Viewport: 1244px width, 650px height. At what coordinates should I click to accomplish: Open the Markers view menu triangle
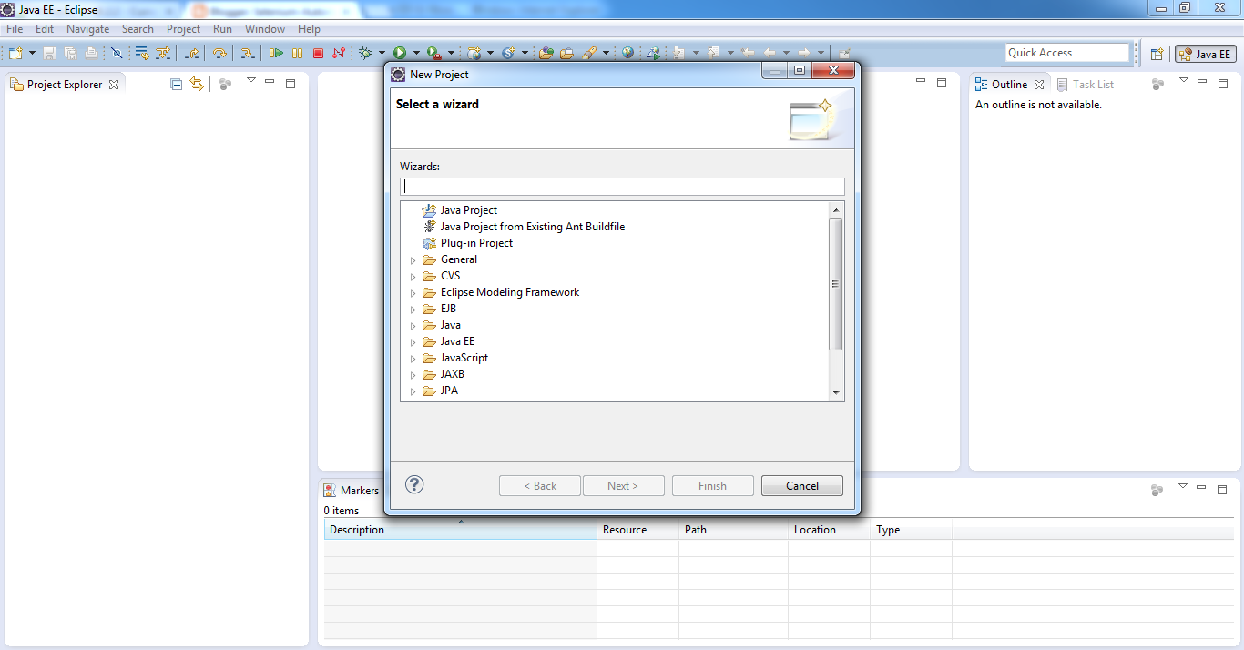[1183, 487]
